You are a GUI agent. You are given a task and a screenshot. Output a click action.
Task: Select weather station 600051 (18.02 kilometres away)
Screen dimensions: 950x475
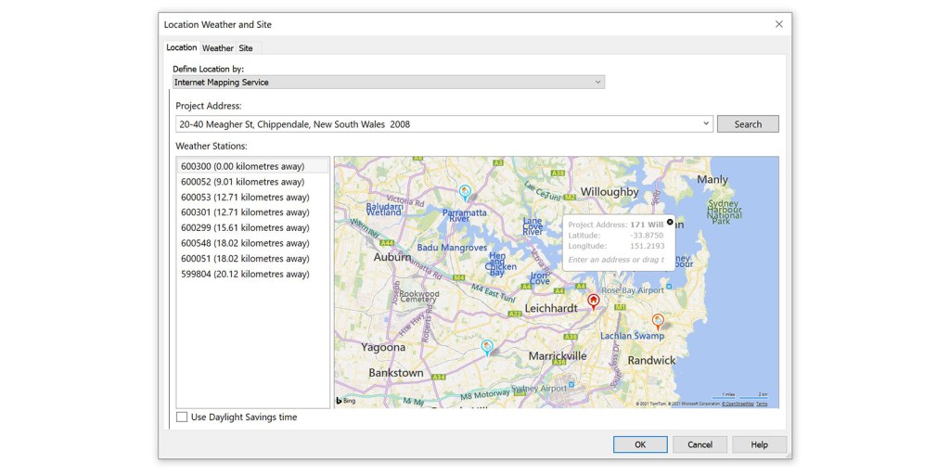point(252,259)
